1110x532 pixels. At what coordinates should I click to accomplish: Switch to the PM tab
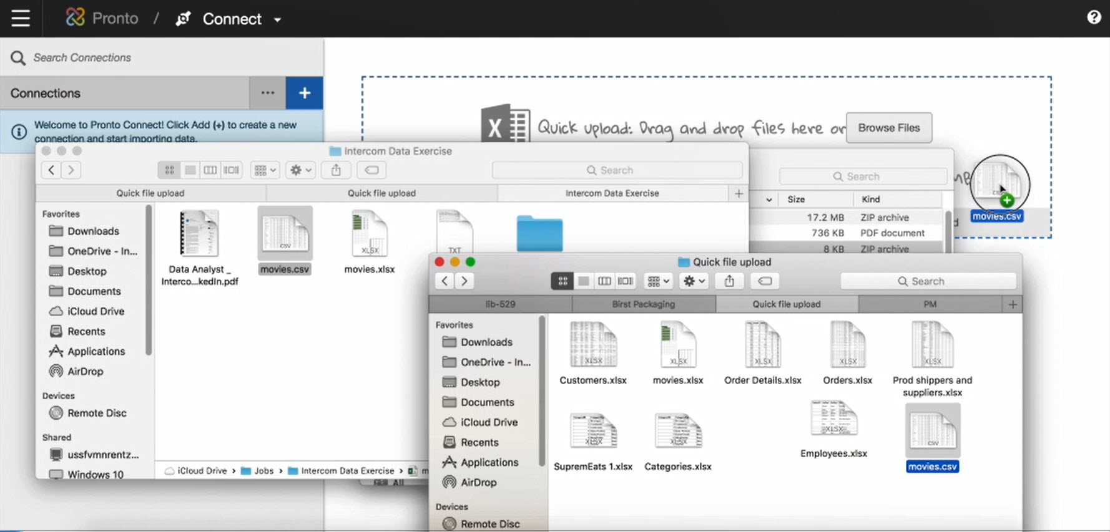click(930, 304)
